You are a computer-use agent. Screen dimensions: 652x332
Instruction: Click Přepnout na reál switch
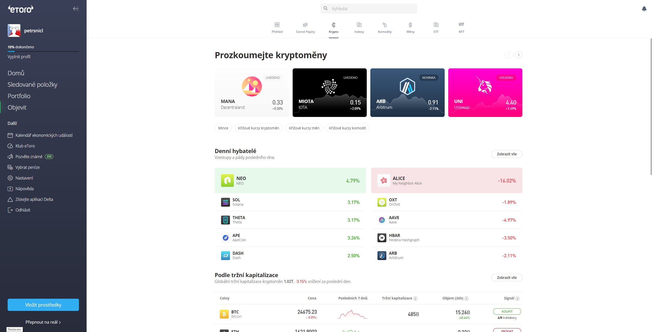[x=43, y=322]
